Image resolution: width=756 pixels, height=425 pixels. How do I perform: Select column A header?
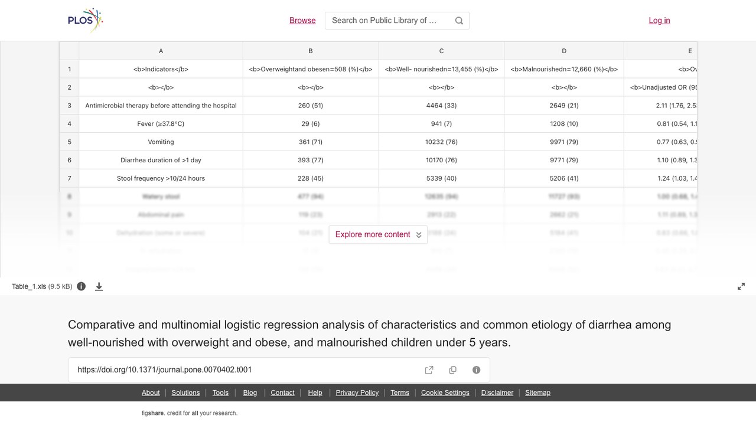[161, 51]
